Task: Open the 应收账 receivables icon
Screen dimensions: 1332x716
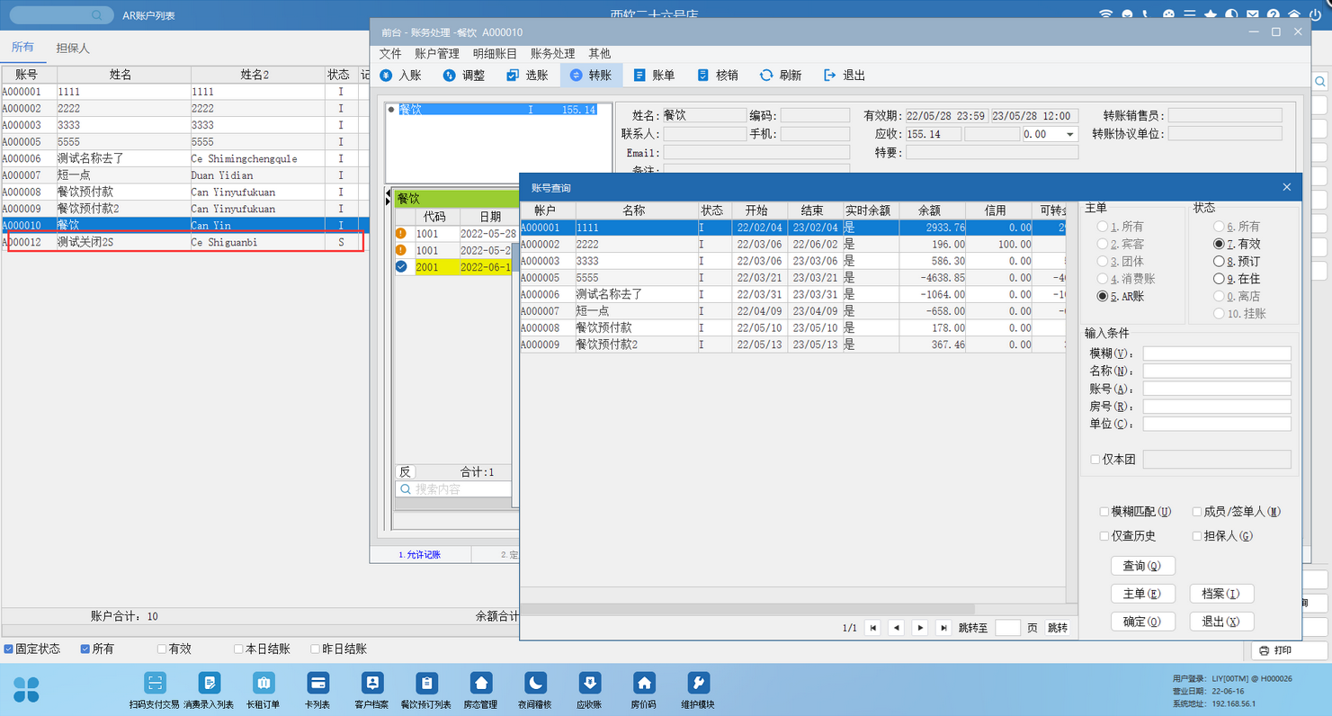Action: 589,683
